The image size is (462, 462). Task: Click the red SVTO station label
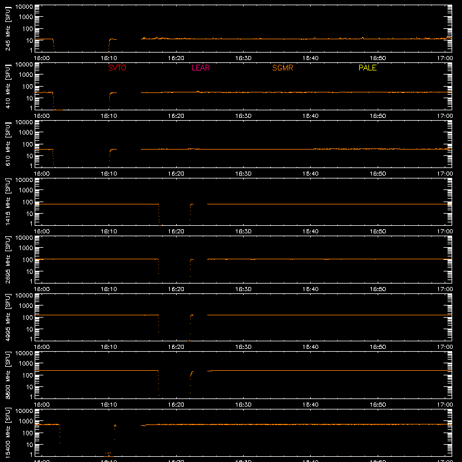[x=117, y=68]
